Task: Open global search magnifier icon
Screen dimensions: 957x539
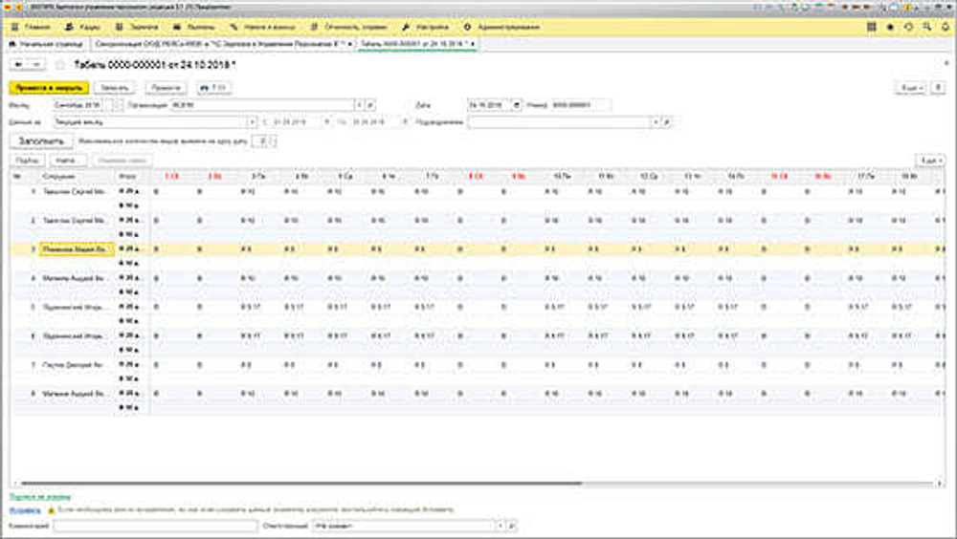Action: click(x=927, y=27)
